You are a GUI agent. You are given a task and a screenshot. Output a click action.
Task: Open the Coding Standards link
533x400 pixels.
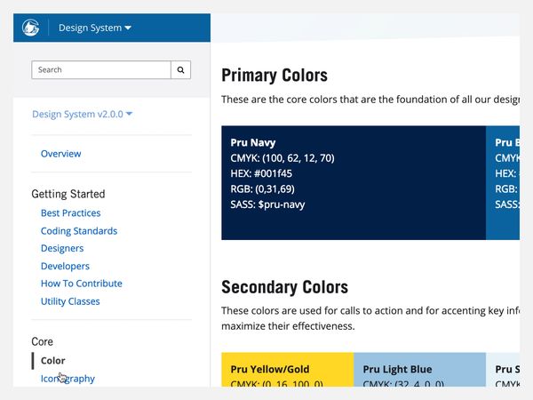tap(79, 231)
